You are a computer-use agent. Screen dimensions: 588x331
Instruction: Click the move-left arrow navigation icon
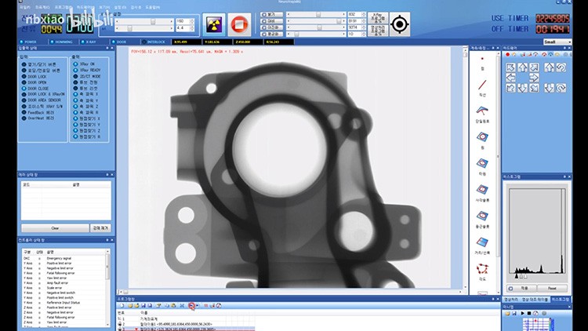pos(510,79)
